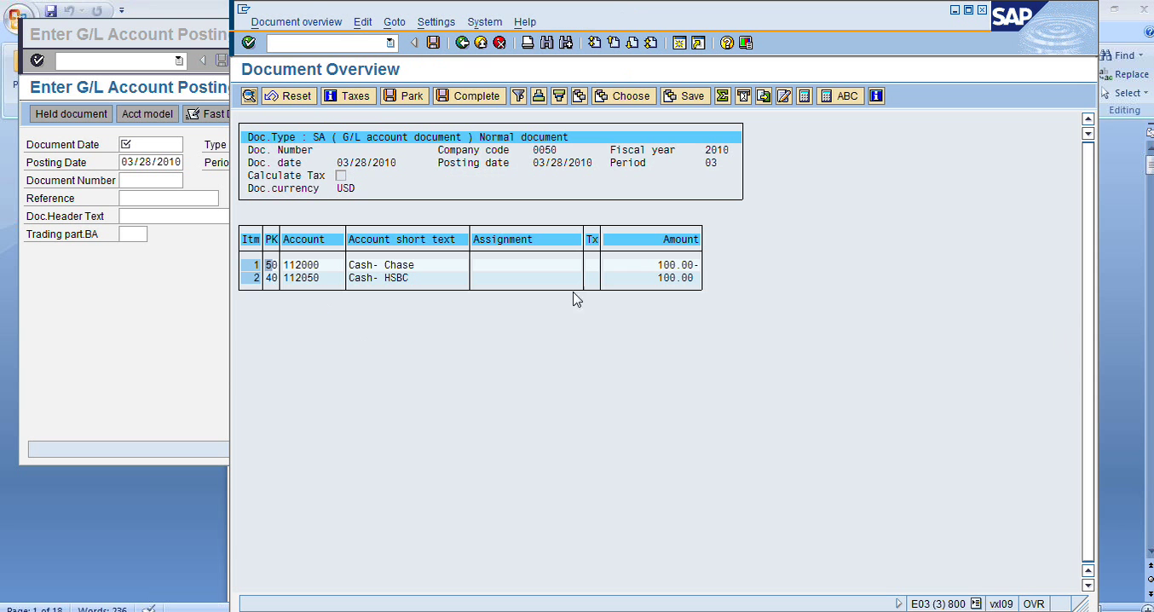The width and height of the screenshot is (1154, 612).
Task: Click the green Back arrow icon
Action: pos(462,43)
